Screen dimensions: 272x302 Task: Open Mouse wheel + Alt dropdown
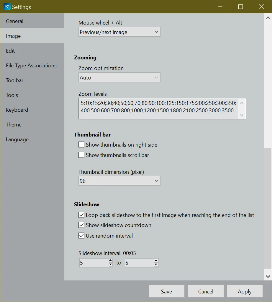pyautogui.click(x=119, y=32)
